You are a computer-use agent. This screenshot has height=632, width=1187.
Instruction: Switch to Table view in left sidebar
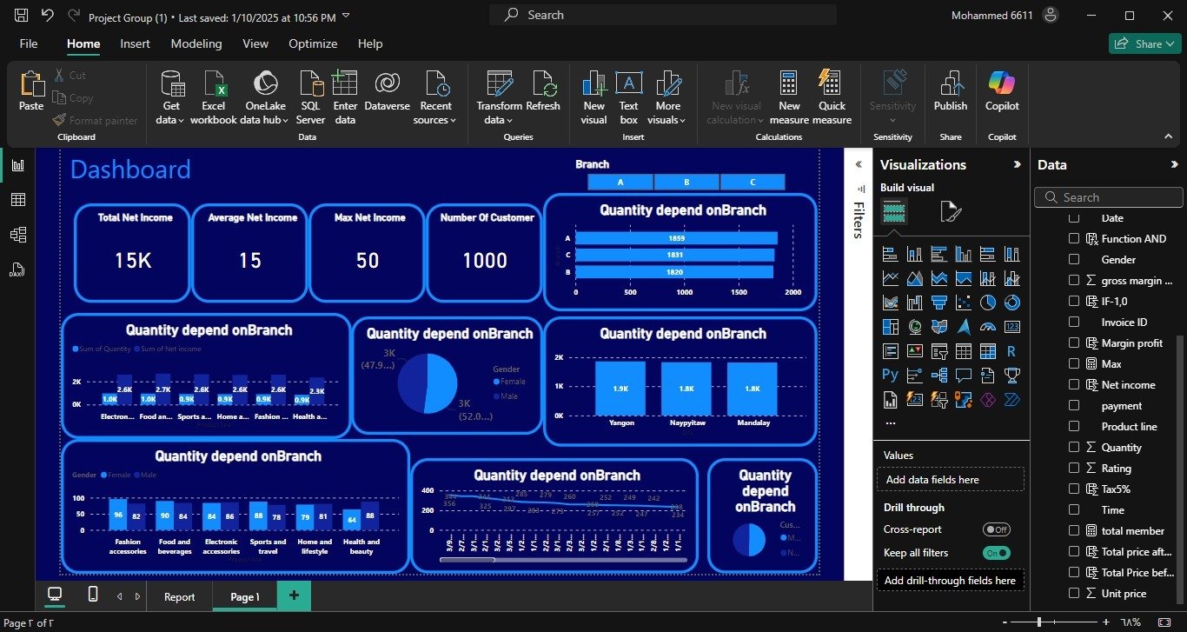[x=17, y=200]
